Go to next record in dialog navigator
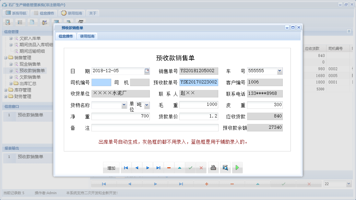Image resolution: width=356 pixels, height=200 pixels. click(x=148, y=168)
